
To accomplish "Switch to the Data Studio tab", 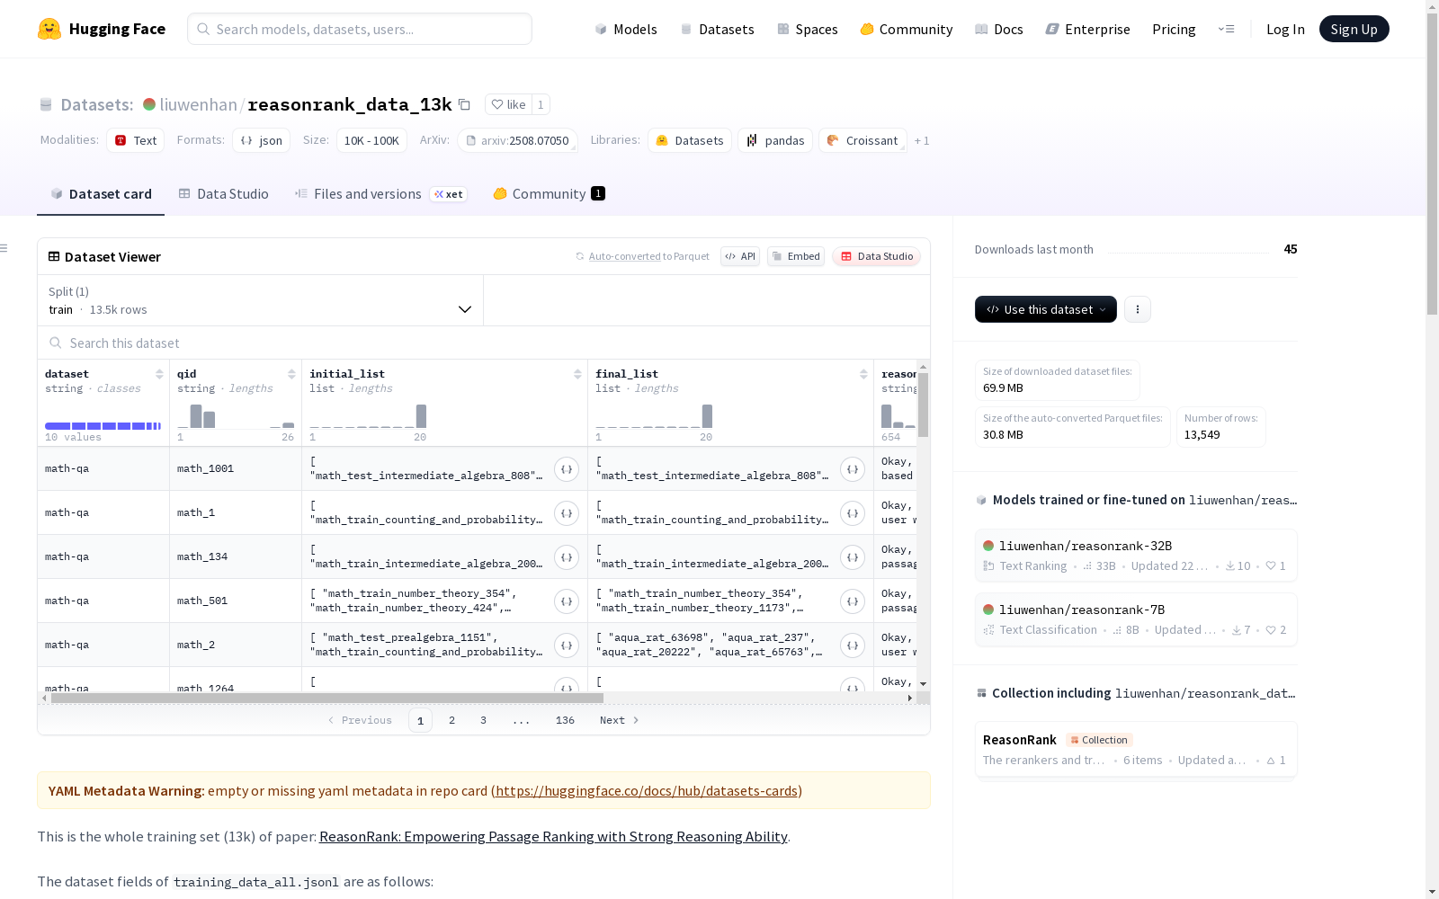I will 224,194.
